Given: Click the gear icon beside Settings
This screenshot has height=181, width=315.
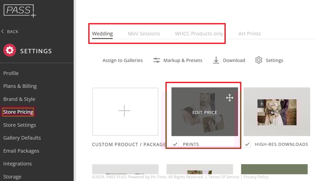Looking at the screenshot, I should [x=259, y=60].
